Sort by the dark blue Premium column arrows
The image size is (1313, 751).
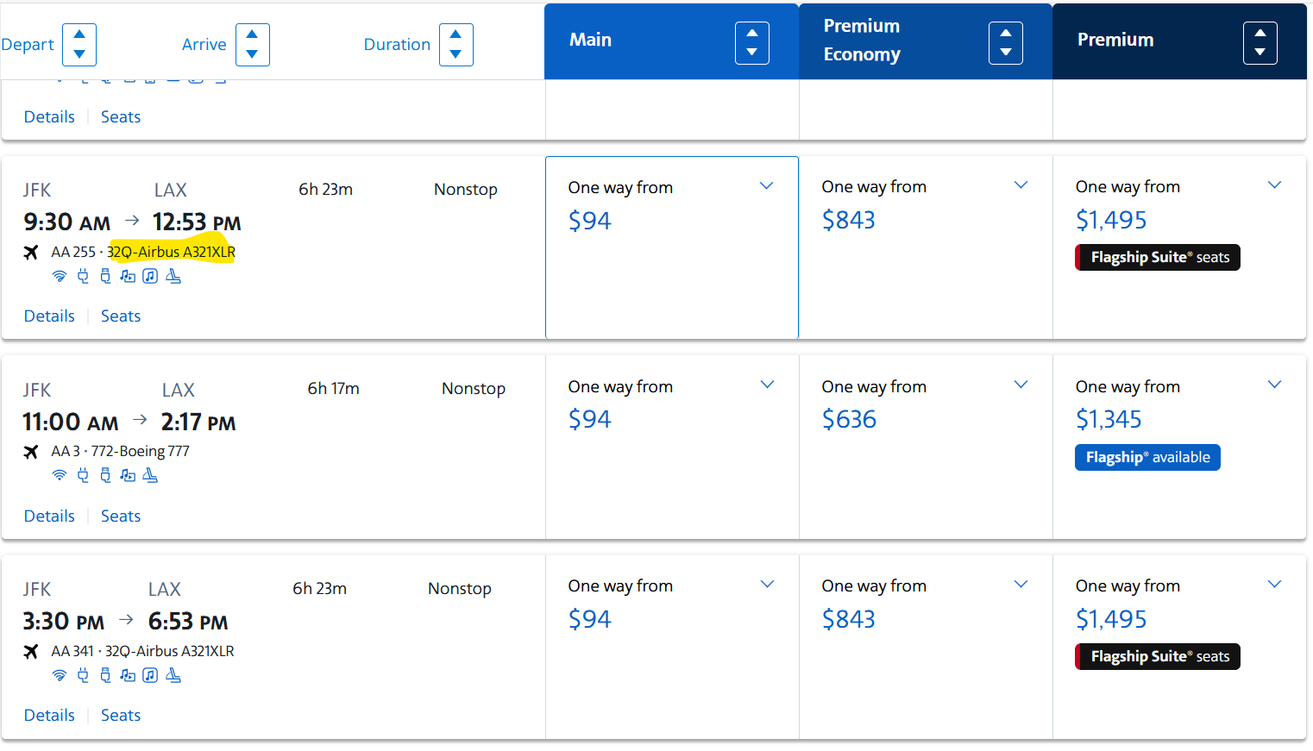coord(1260,43)
